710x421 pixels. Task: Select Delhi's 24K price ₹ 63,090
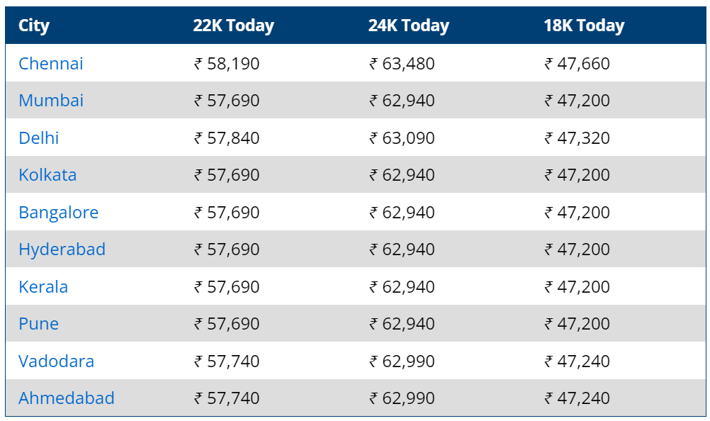pyautogui.click(x=402, y=138)
